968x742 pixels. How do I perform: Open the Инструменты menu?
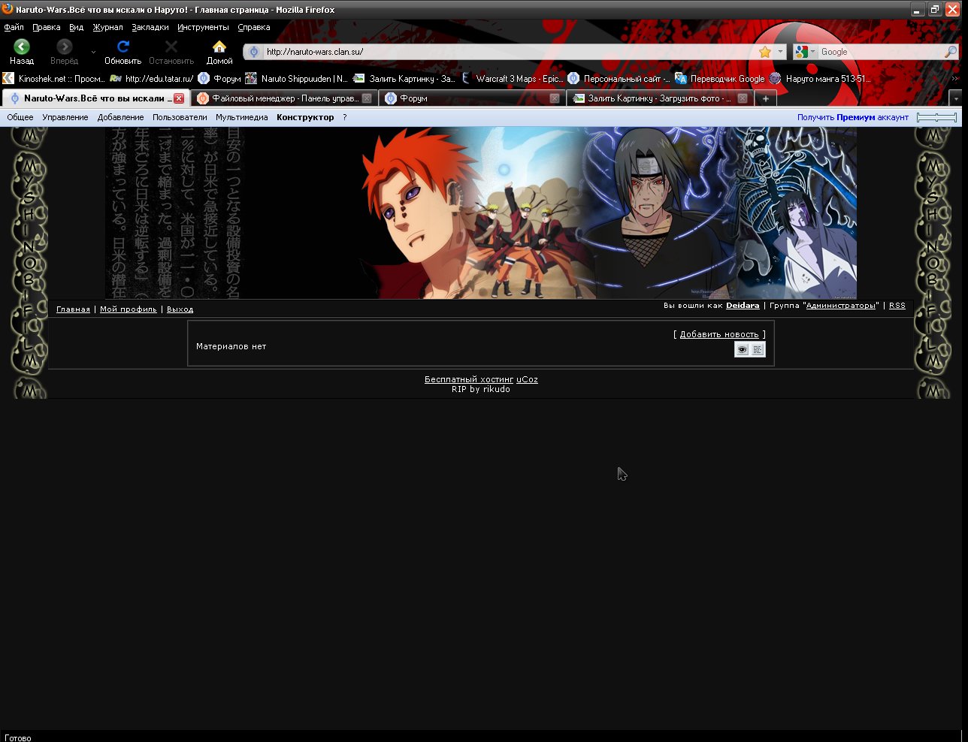coord(203,27)
